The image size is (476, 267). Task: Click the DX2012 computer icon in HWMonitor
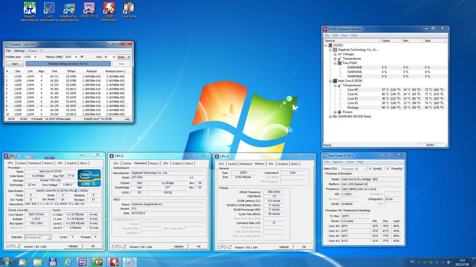(x=330, y=45)
